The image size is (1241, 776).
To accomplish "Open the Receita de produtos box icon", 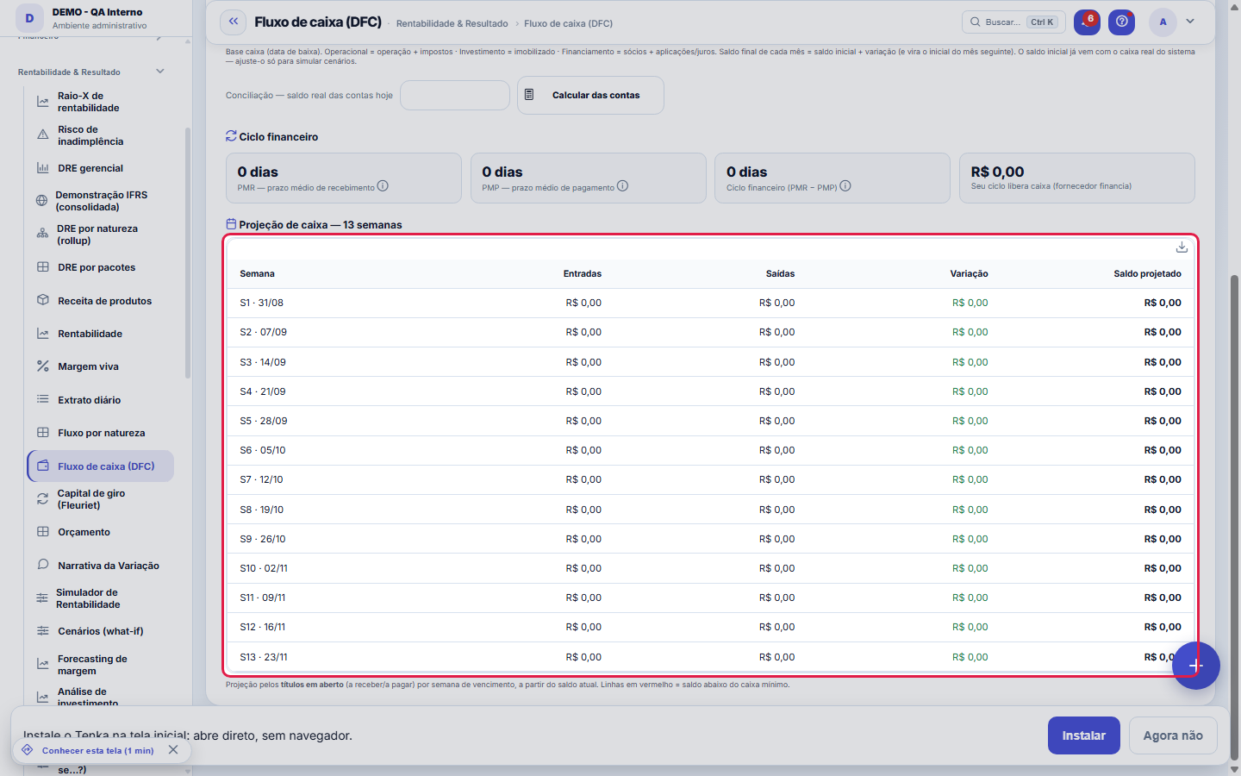I will [x=43, y=301].
